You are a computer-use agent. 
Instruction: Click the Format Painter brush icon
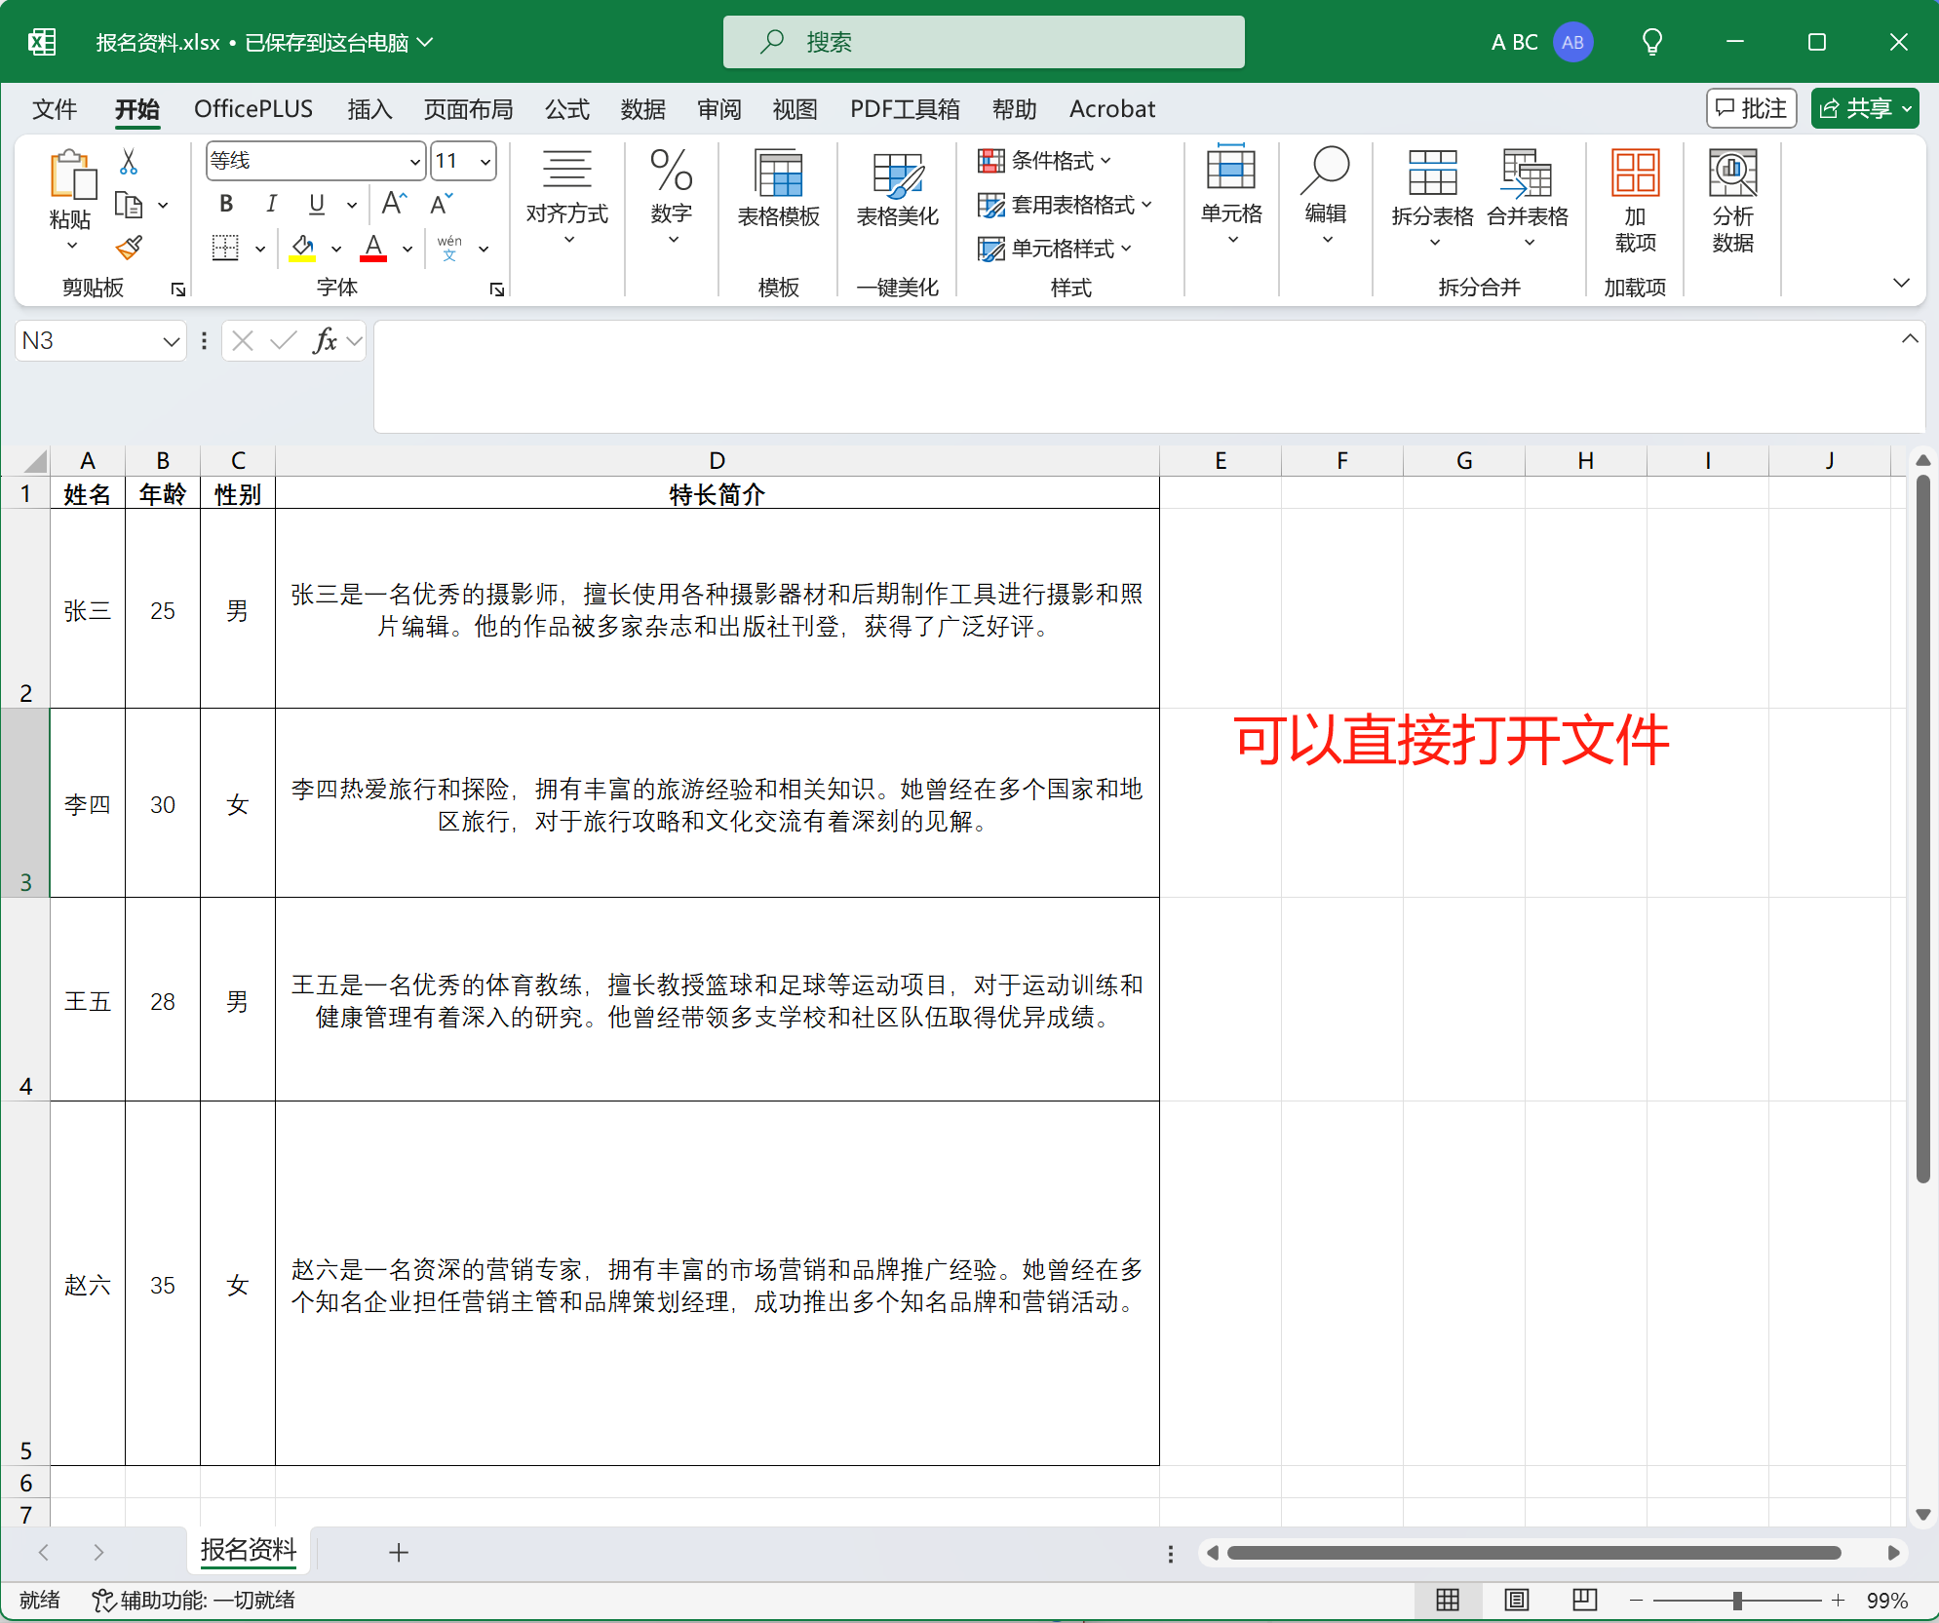(129, 249)
